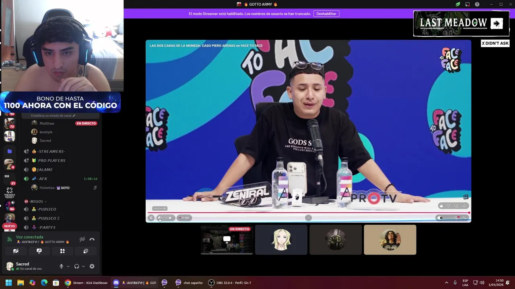The image size is (515, 289).
Task: Open the soundboard button
Action: pos(86,251)
